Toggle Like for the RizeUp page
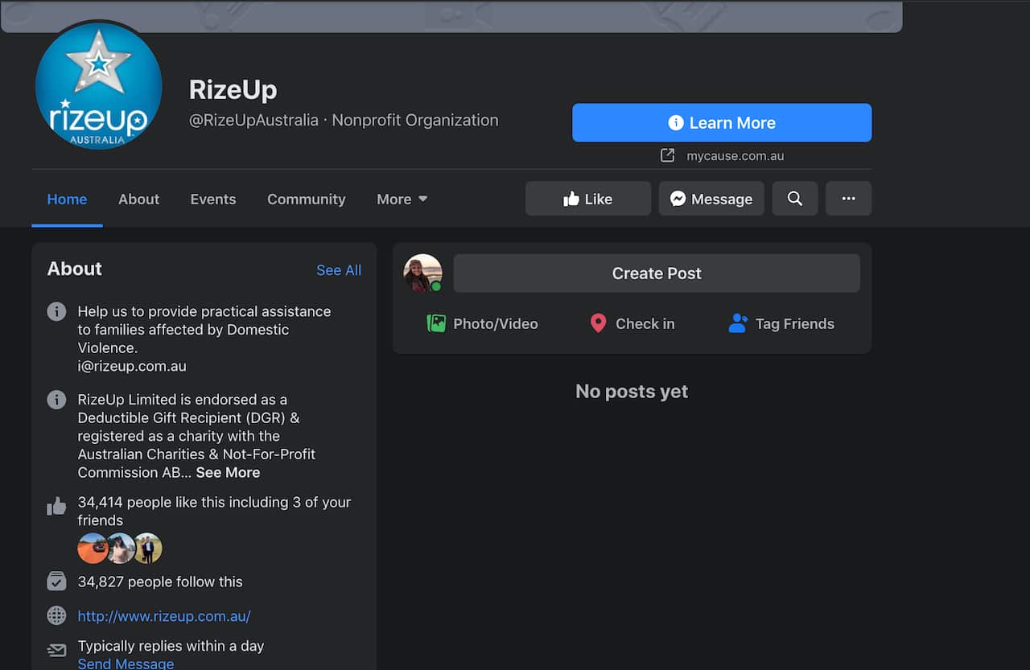The height and width of the screenshot is (670, 1030). pyautogui.click(x=587, y=198)
